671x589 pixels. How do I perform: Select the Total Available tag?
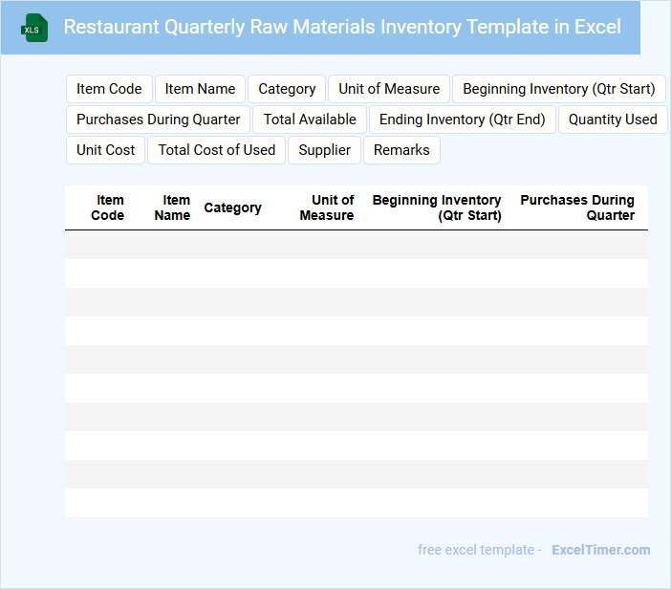click(310, 120)
